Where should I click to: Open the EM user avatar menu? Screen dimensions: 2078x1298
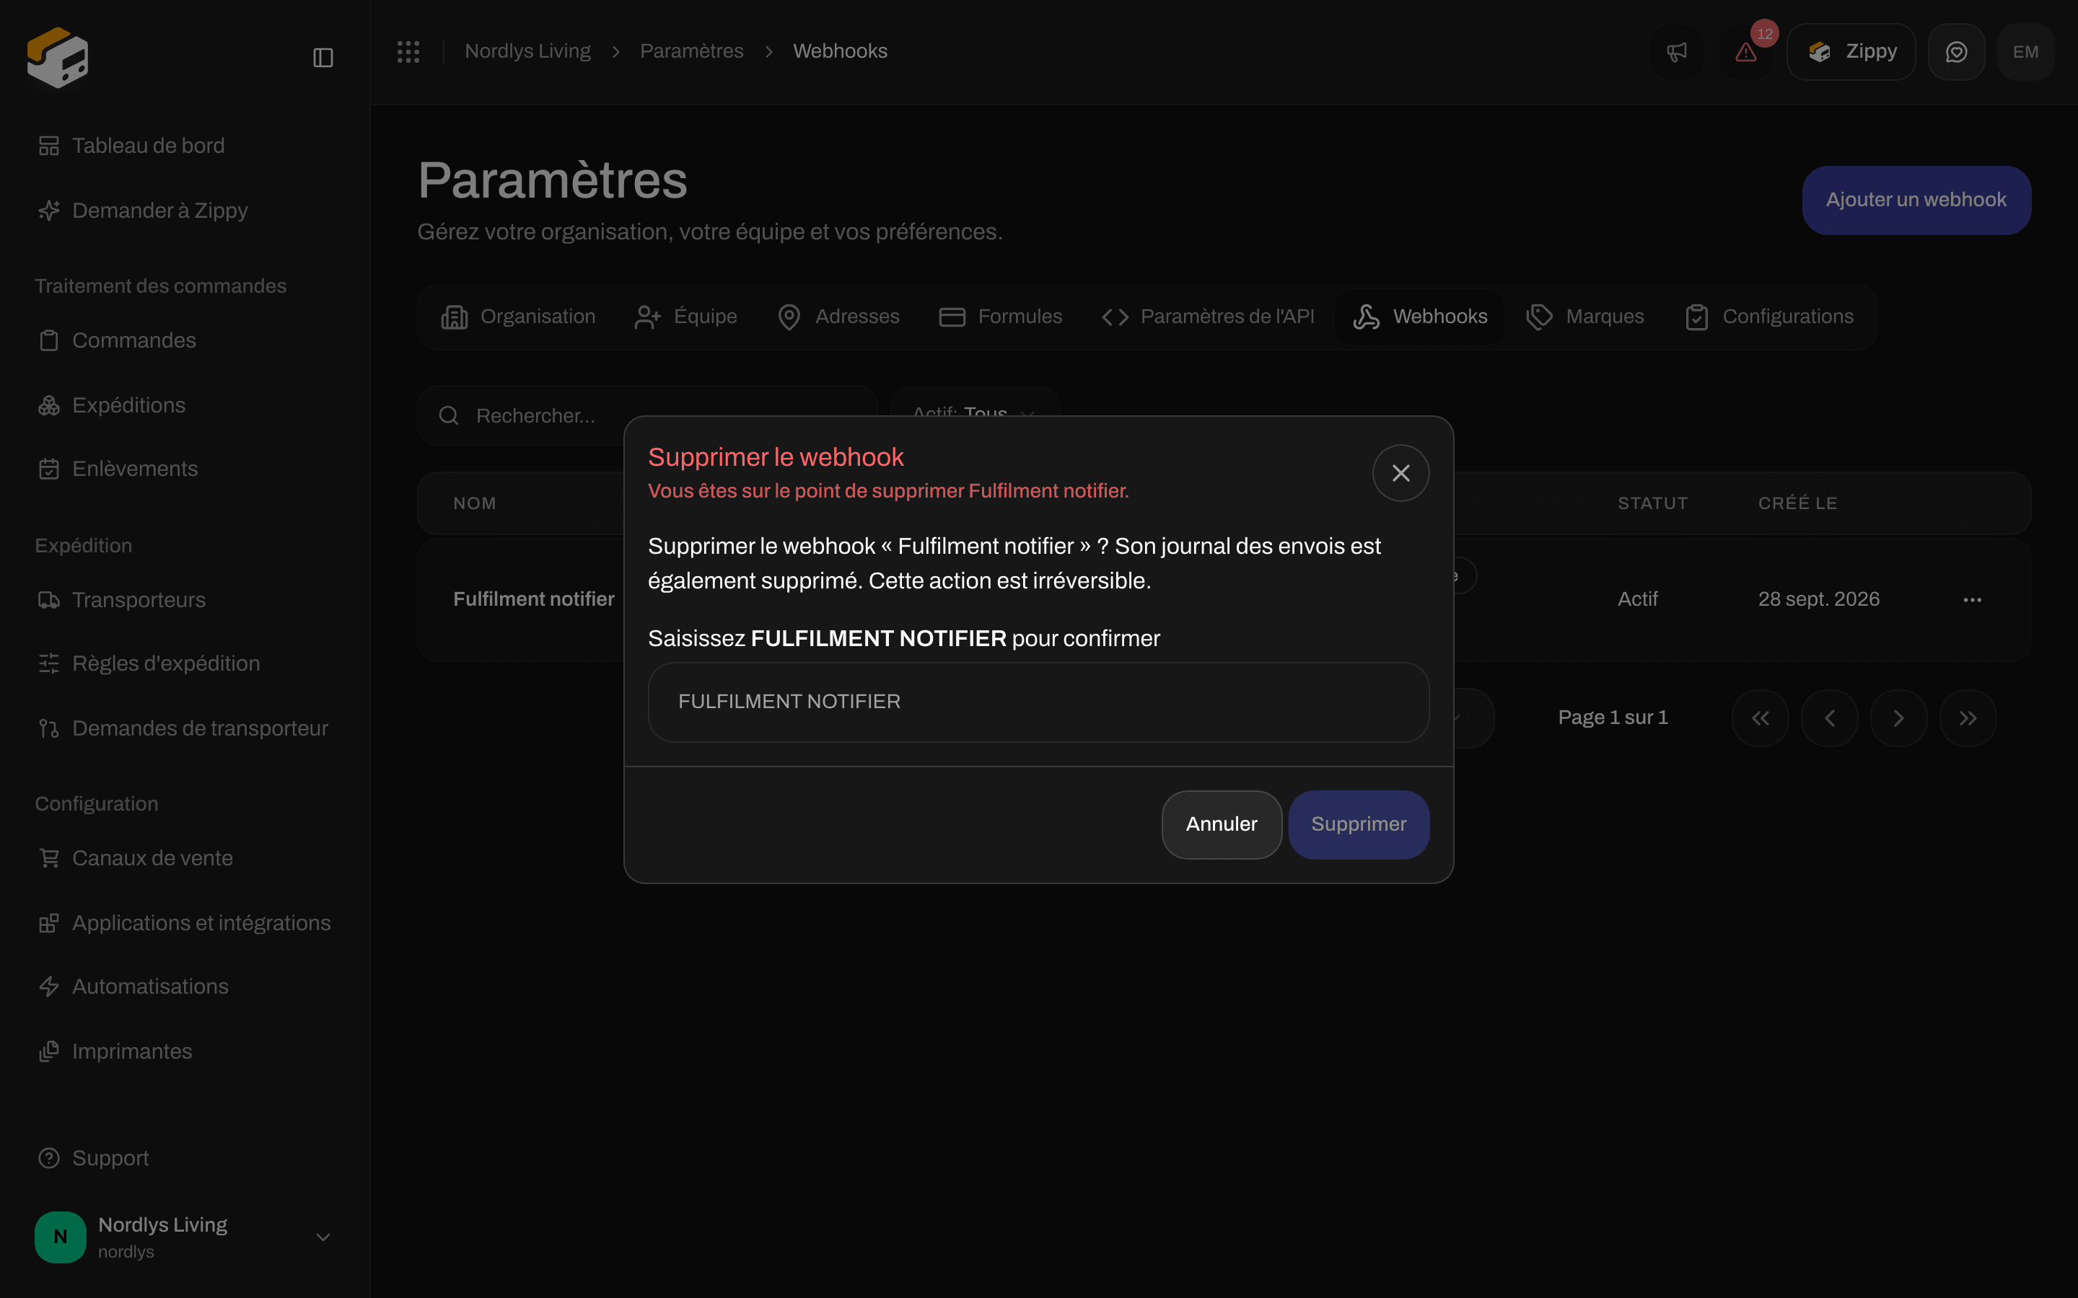pos(2025,51)
